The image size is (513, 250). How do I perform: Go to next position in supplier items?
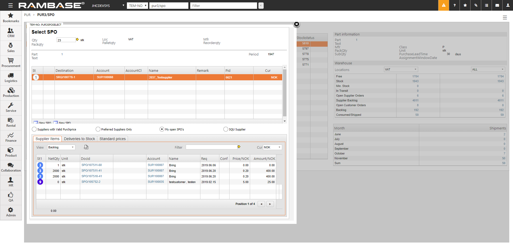(270, 204)
